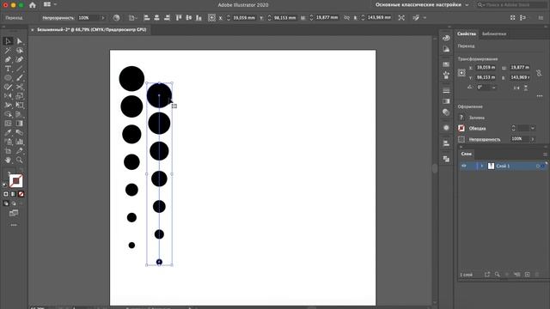The width and height of the screenshot is (550, 309).
Task: Click the Adobe Stock search field
Action: (x=511, y=5)
